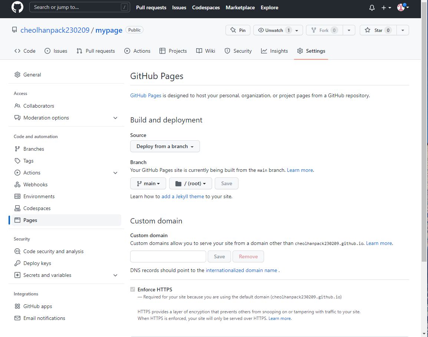Screen dimensions: 428x337
Task: Click the Tags label icon
Action: tap(17, 161)
